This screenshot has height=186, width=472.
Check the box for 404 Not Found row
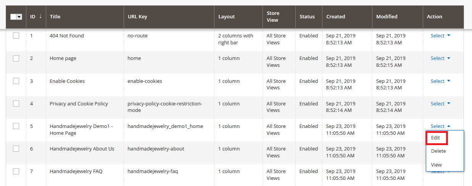(x=16, y=36)
